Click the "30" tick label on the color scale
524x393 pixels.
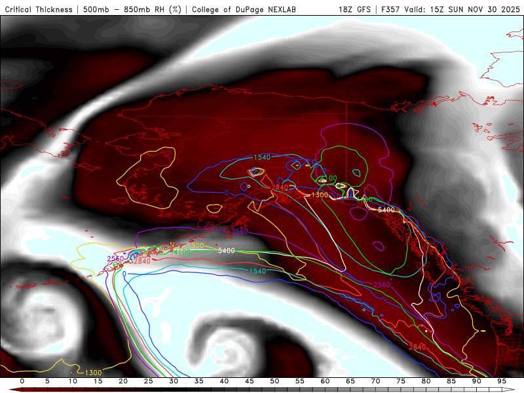174,381
